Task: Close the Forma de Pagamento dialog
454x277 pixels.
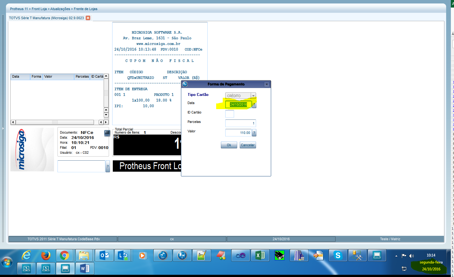Action: click(267, 84)
